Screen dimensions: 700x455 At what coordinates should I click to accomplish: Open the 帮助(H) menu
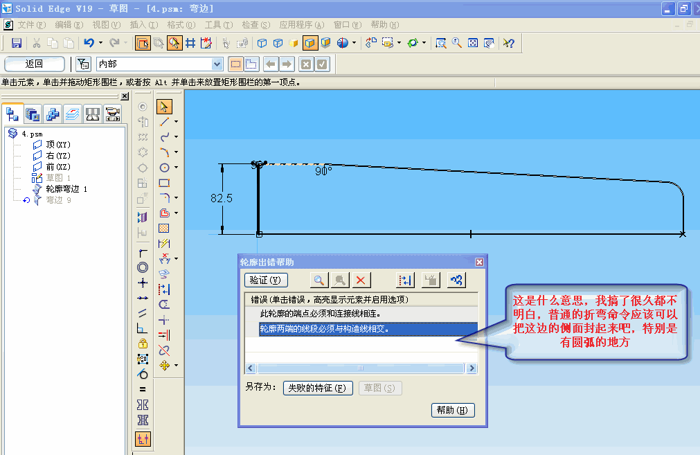click(385, 25)
